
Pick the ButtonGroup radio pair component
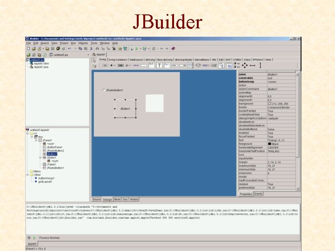click(237, 66)
